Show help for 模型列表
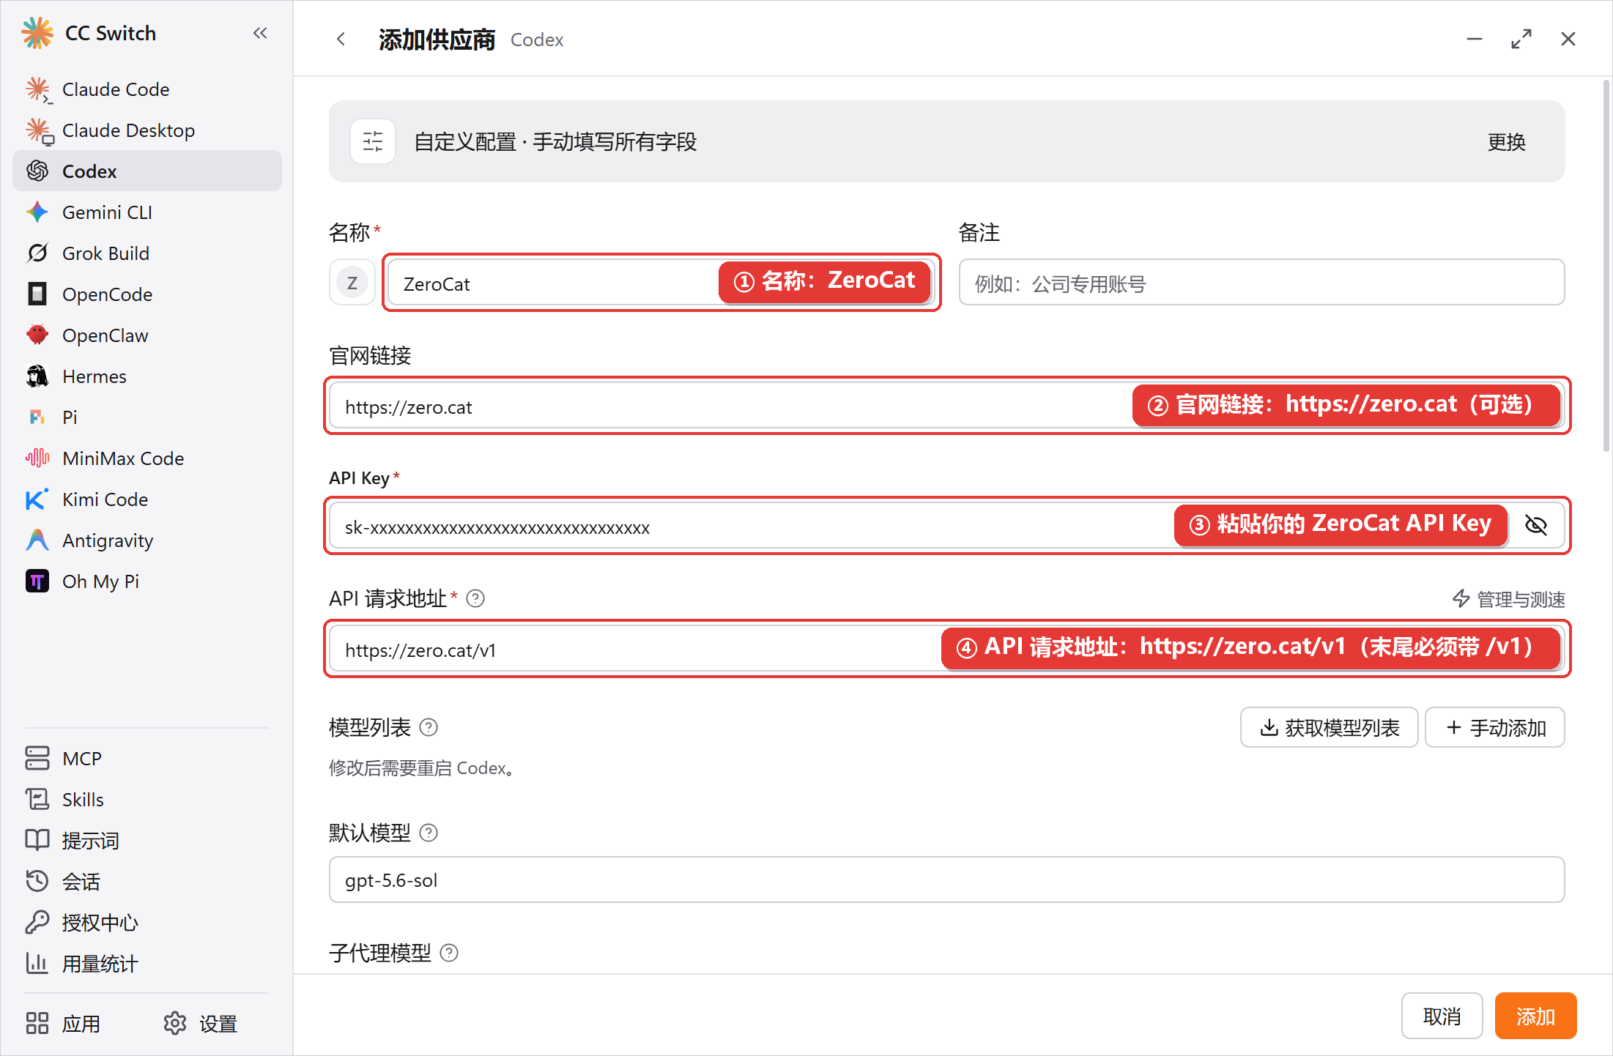1613x1056 pixels. [429, 727]
